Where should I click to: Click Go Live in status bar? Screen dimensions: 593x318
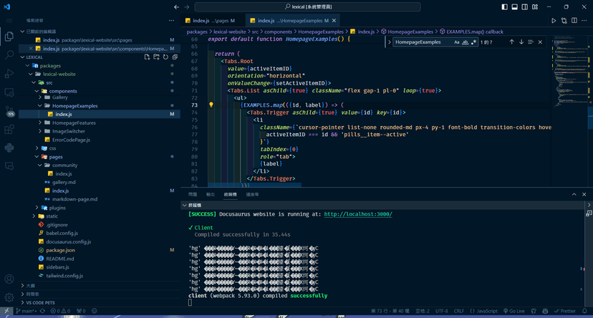point(514,311)
